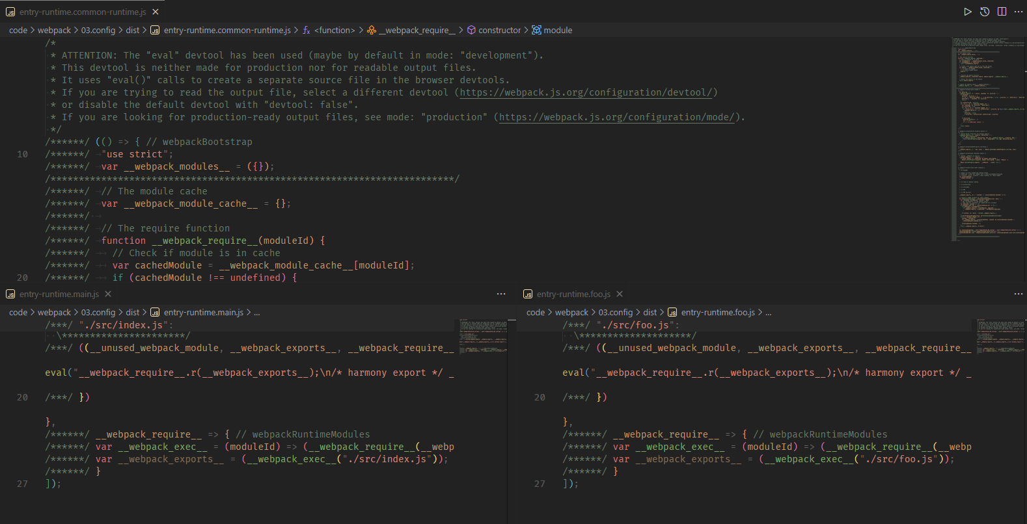Viewport: 1027px width, 524px height.
Task: Click line number 27 in foo.js editor
Action: tap(540, 484)
